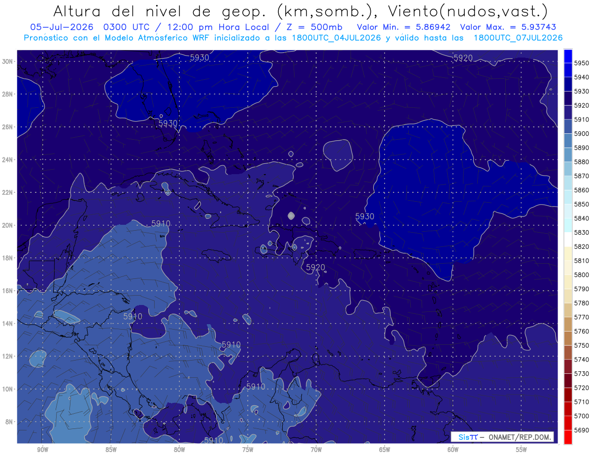Image resolution: width=591 pixels, height=456 pixels.
Task: Click the 5720 legend value
Action: click(x=582, y=388)
